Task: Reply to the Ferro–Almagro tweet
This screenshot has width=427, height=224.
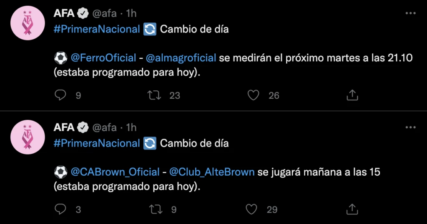Action: tap(60, 95)
